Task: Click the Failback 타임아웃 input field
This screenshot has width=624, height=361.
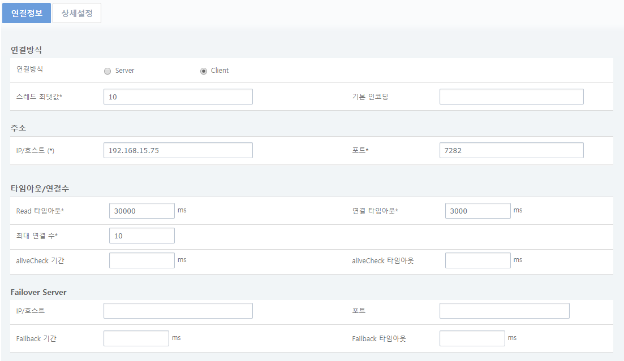Action: (x=472, y=338)
